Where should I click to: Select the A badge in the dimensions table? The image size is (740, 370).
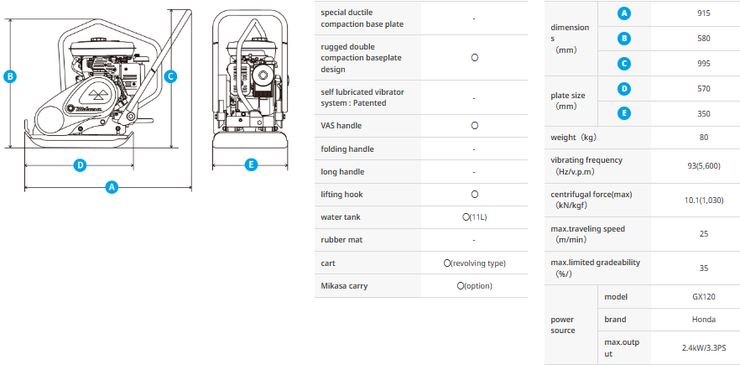(624, 13)
